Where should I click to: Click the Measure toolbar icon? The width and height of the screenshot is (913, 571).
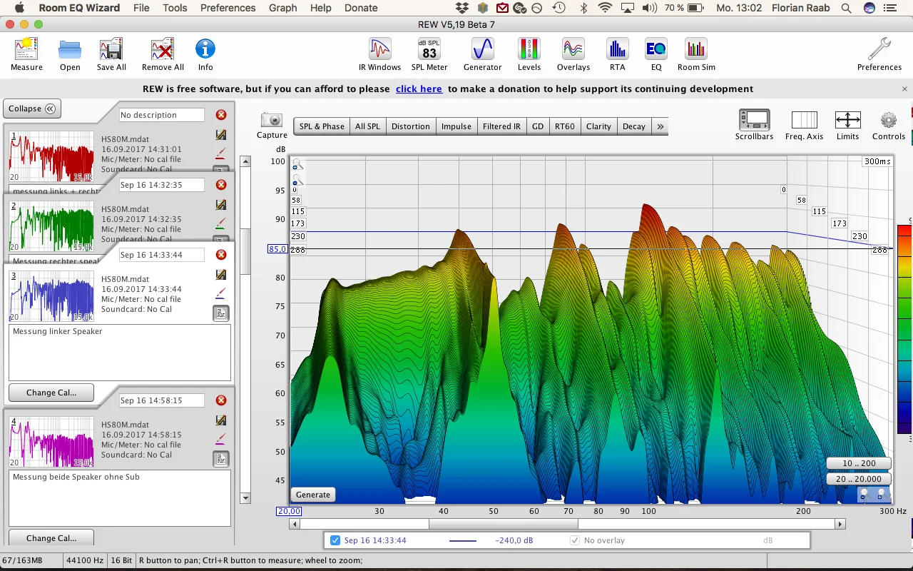pyautogui.click(x=26, y=54)
